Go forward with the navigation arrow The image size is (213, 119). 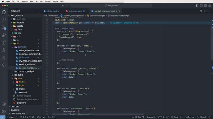coord(67,6)
